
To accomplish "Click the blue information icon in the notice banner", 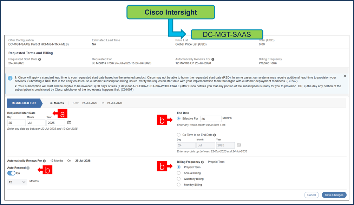I will tap(10, 78).
